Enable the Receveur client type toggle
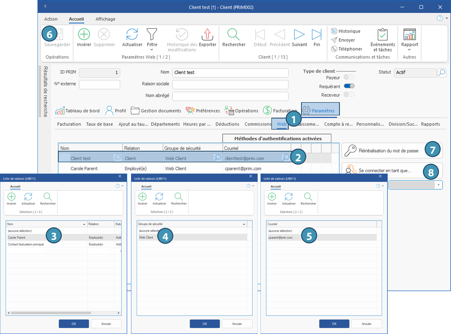This screenshot has height=334, width=451. (349, 95)
